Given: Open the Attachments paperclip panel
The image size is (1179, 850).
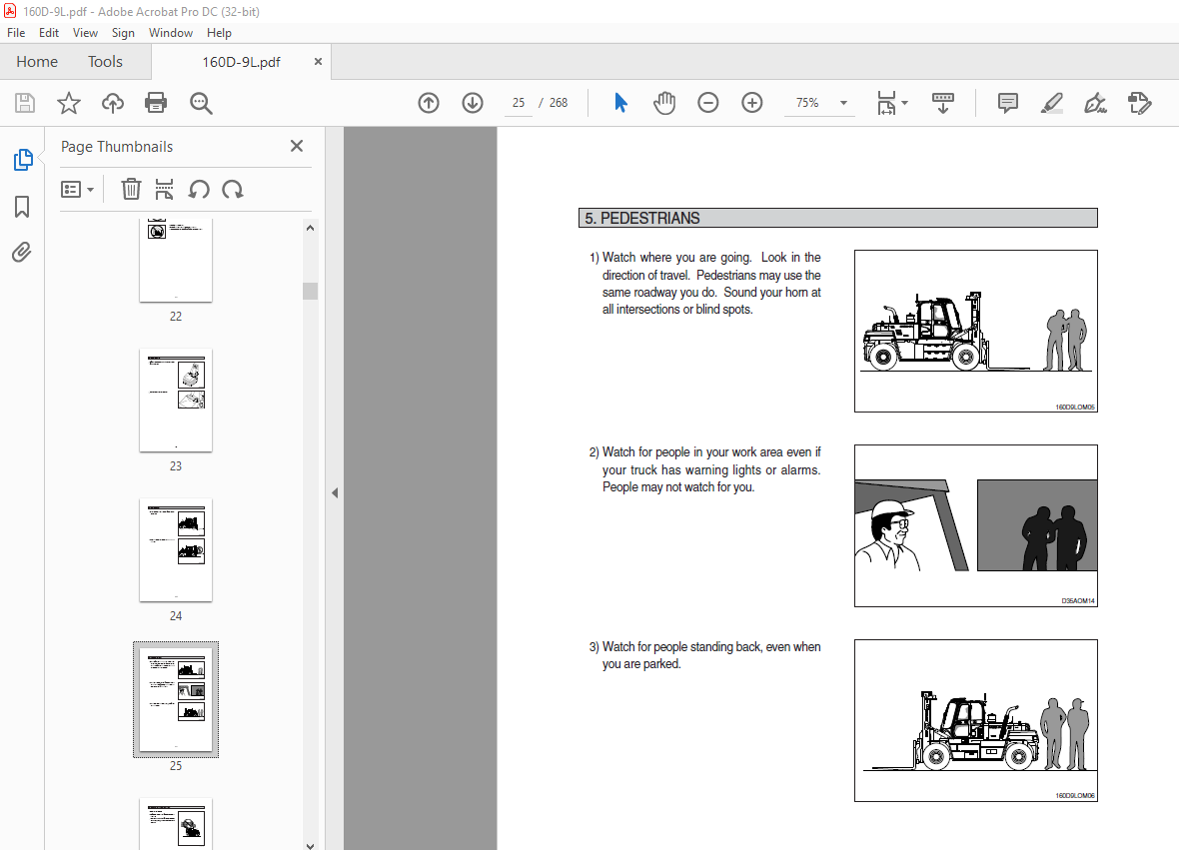Looking at the screenshot, I should click(22, 252).
